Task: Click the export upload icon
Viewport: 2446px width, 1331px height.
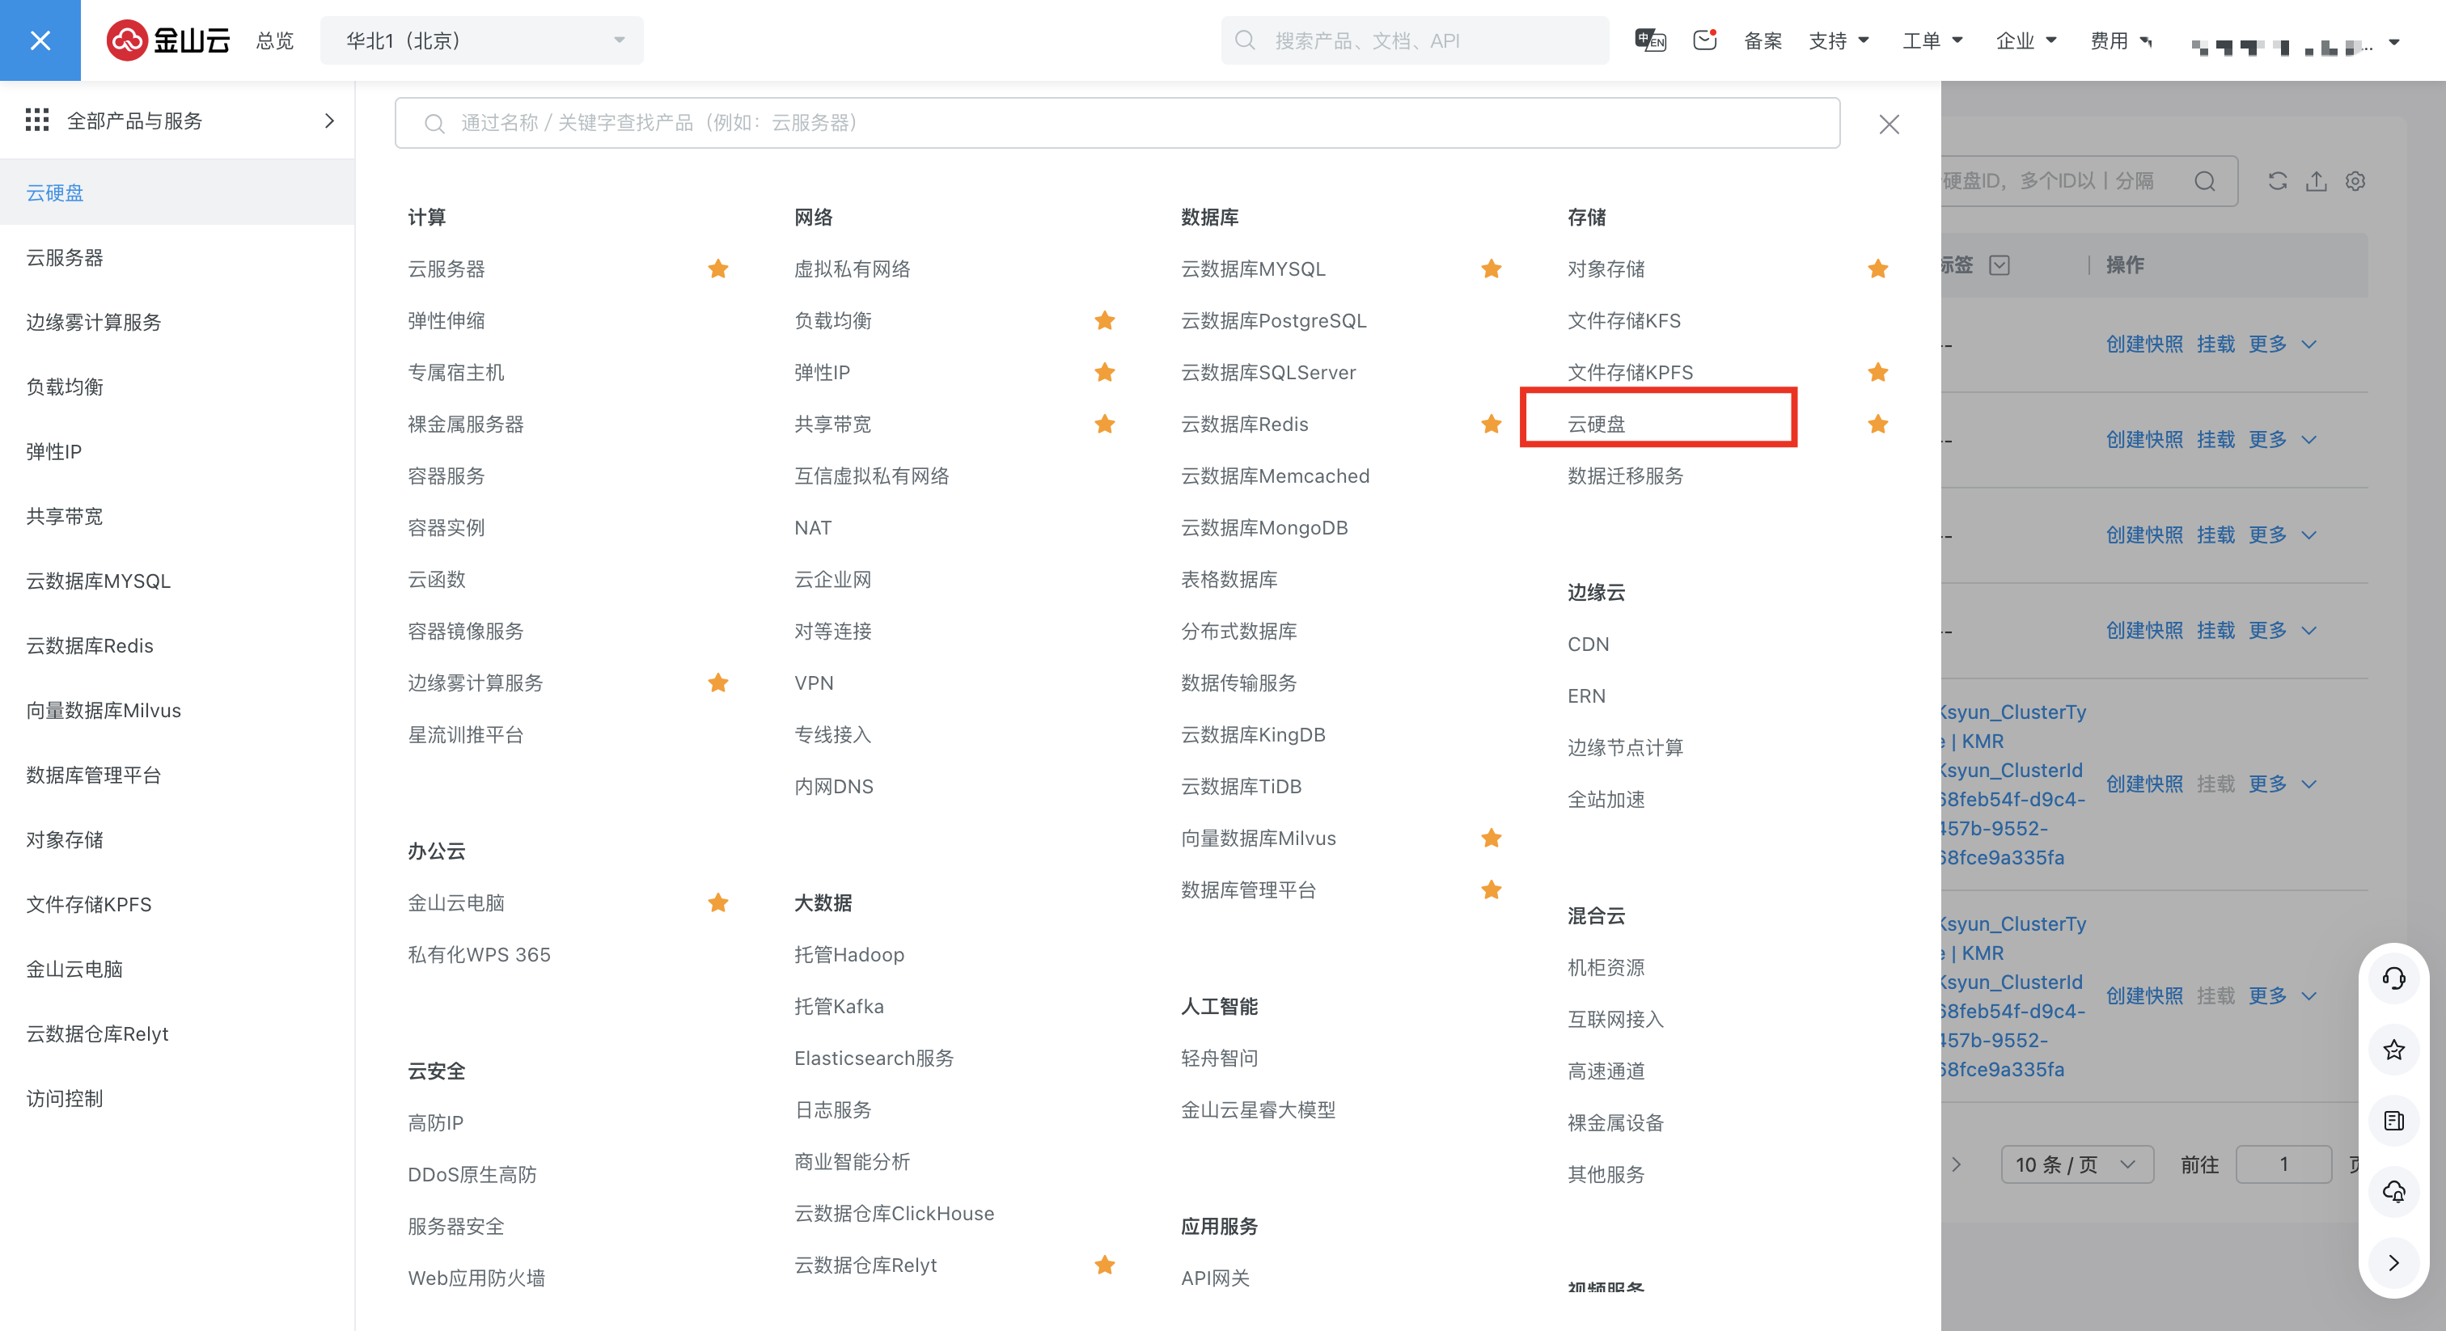Action: pyautogui.click(x=2316, y=181)
